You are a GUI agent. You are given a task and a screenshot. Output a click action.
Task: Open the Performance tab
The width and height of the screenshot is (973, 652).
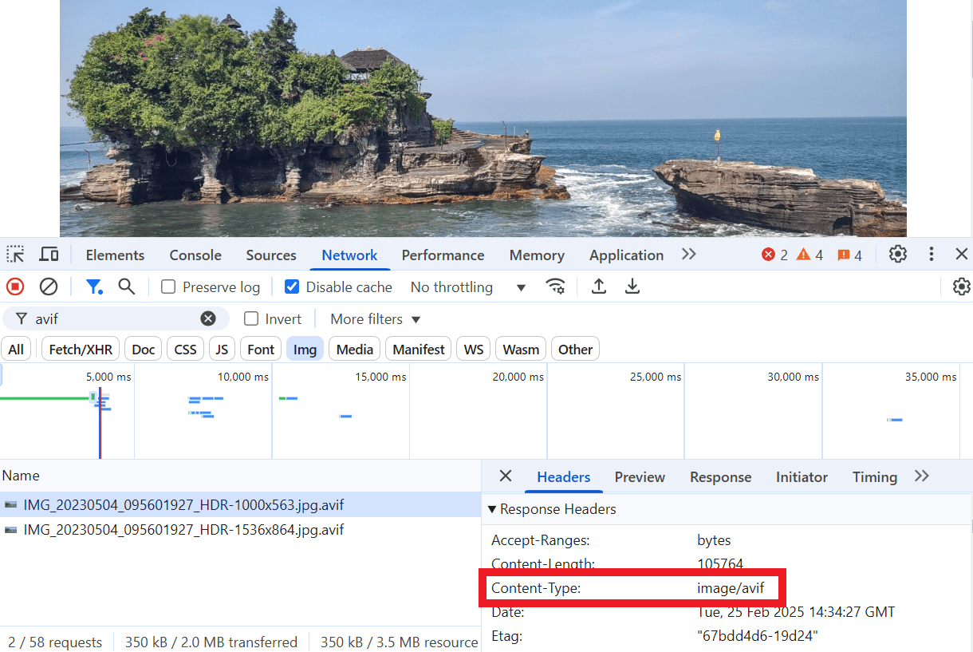click(x=443, y=255)
